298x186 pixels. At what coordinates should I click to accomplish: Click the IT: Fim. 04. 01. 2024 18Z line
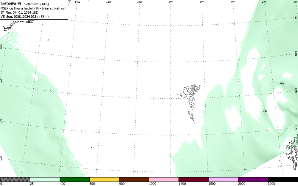coord(19,12)
